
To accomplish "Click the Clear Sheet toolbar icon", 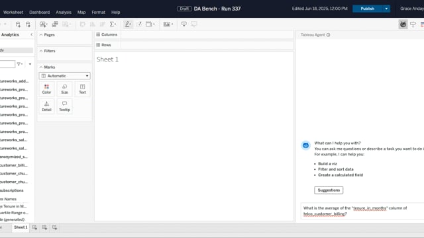I will click(x=66, y=24).
